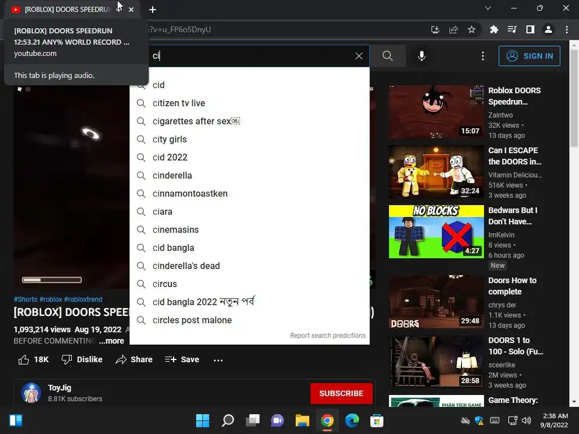Close the ROBLOX DOORS SPEEDRUN tab
Image resolution: width=579 pixels, height=434 pixels.
pyautogui.click(x=131, y=10)
